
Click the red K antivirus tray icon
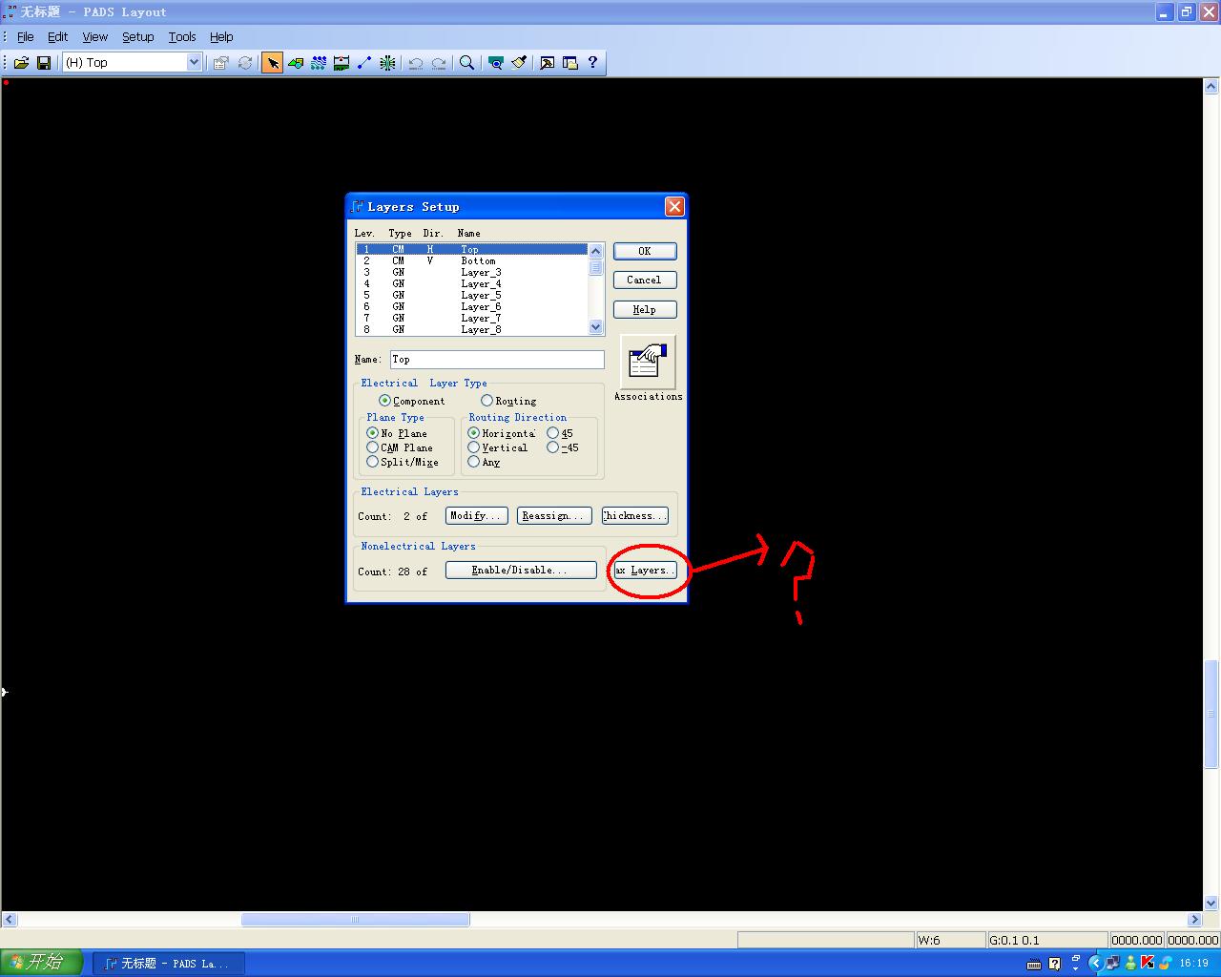click(1148, 964)
